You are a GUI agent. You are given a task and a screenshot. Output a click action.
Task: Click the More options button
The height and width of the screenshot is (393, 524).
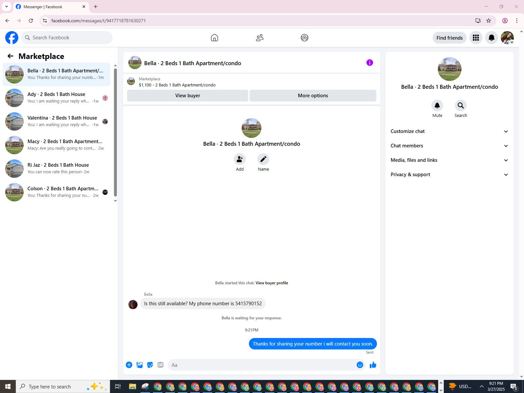(313, 96)
